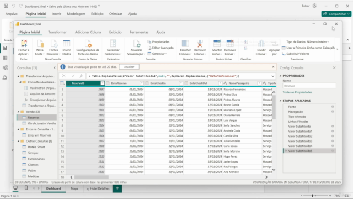Click Remover Colunas icon
This screenshot has height=199, width=353.
[x=200, y=44]
